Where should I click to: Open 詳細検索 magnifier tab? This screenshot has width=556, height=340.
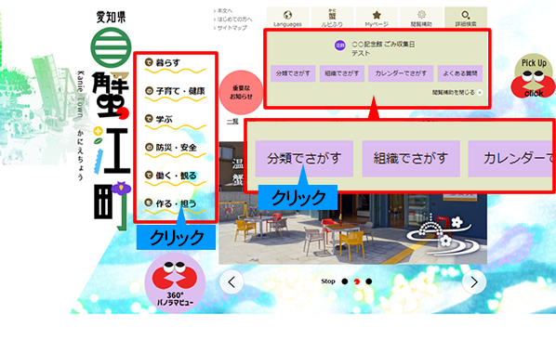pyautogui.click(x=466, y=18)
